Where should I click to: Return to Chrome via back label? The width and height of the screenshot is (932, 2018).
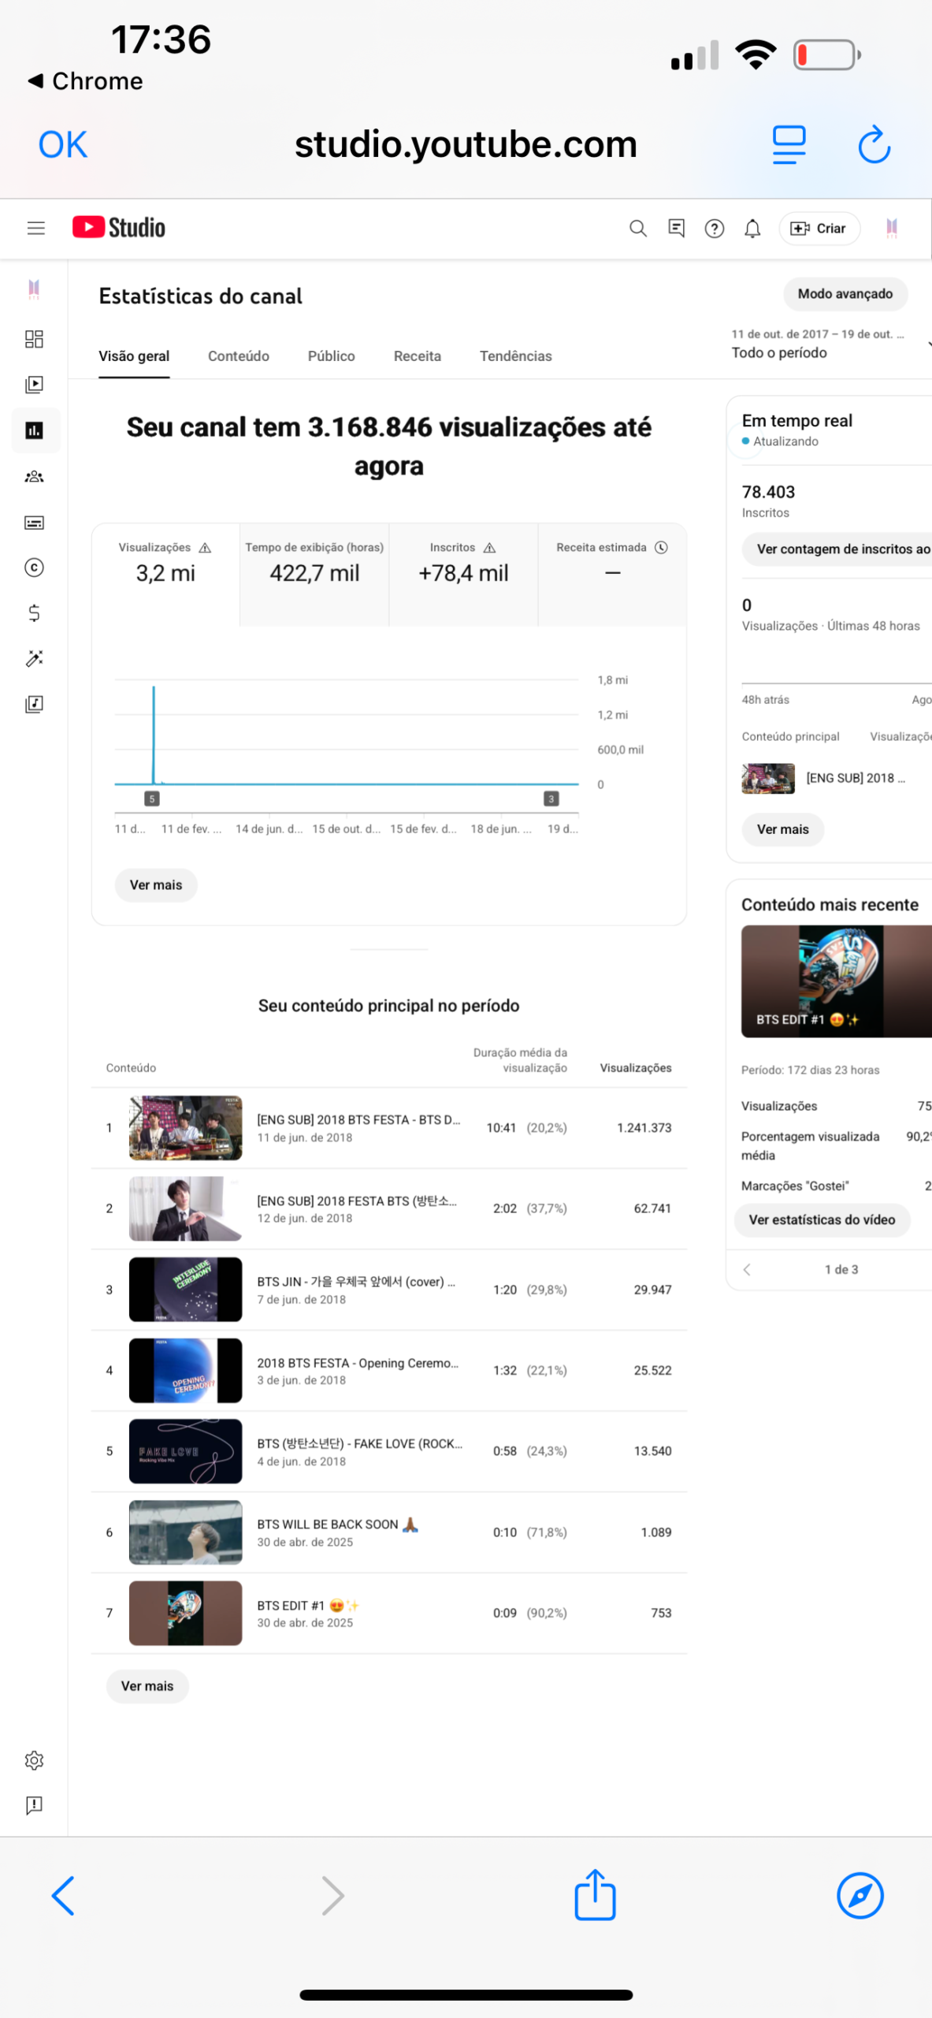tap(86, 81)
